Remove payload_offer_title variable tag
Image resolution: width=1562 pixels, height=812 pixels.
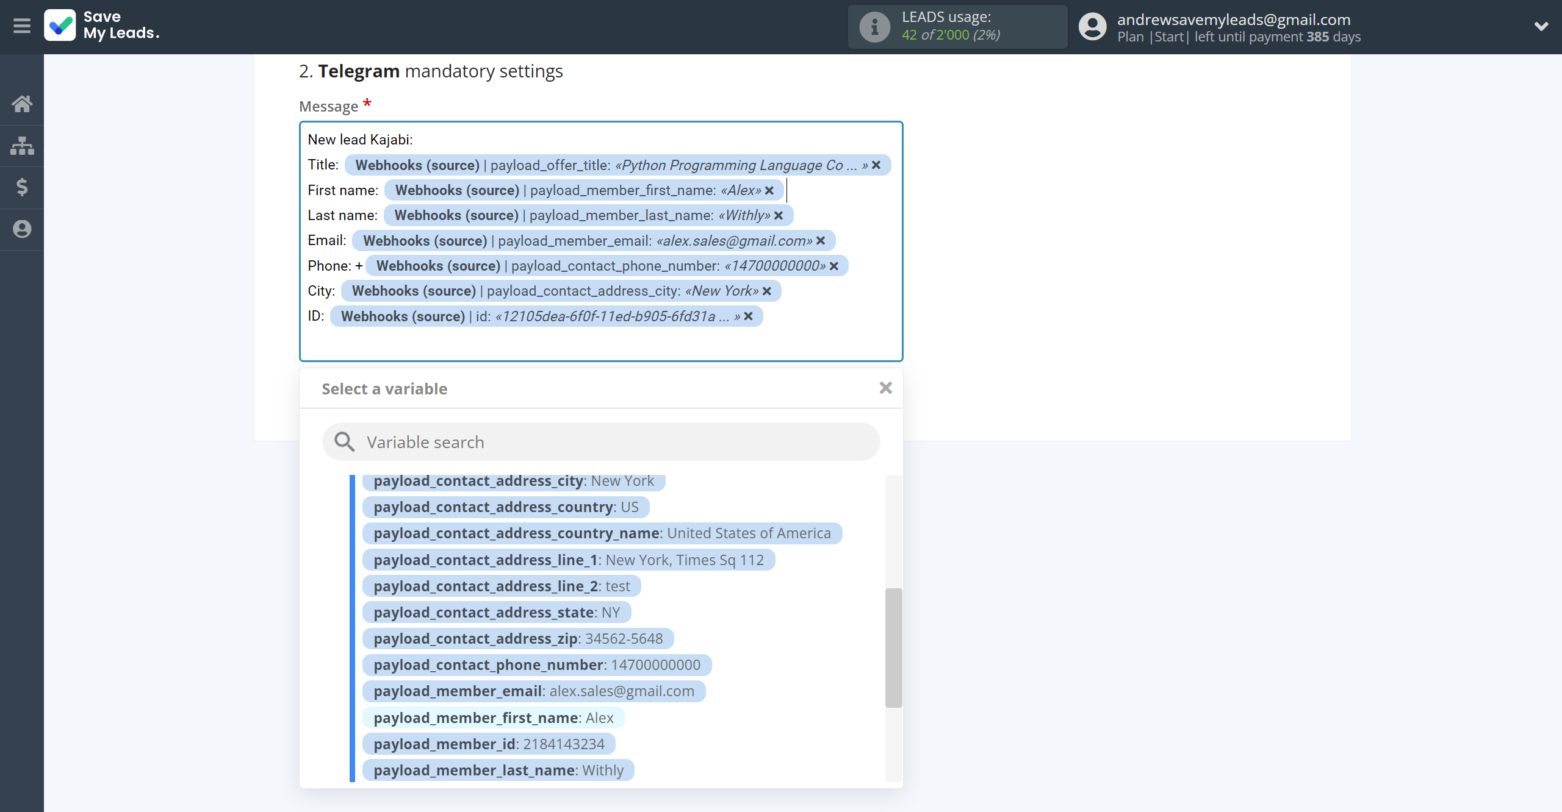876,165
